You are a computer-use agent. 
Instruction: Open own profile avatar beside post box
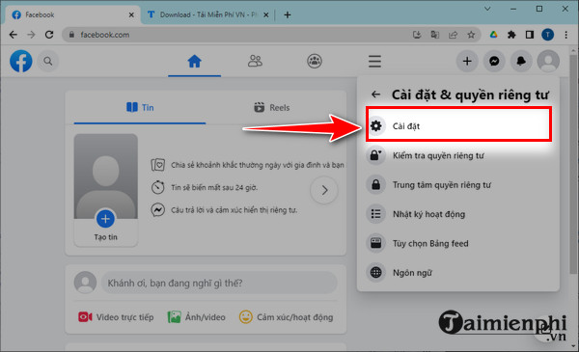point(85,283)
